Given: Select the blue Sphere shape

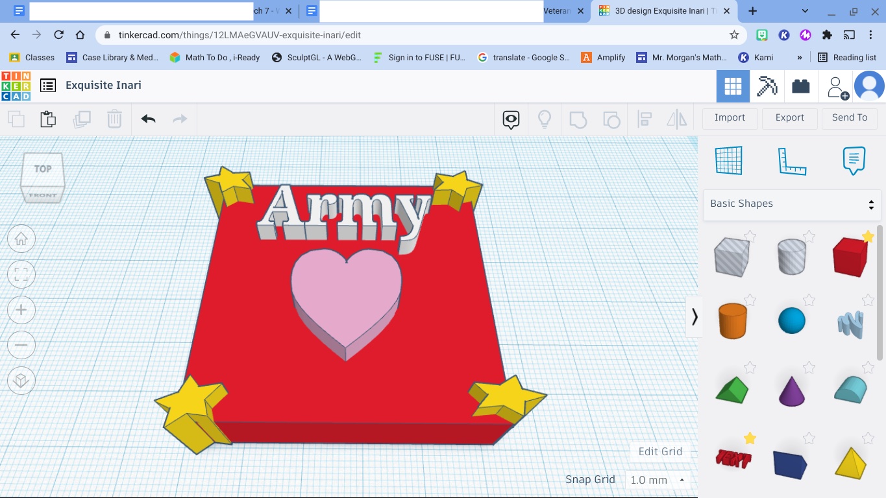Looking at the screenshot, I should click(792, 321).
